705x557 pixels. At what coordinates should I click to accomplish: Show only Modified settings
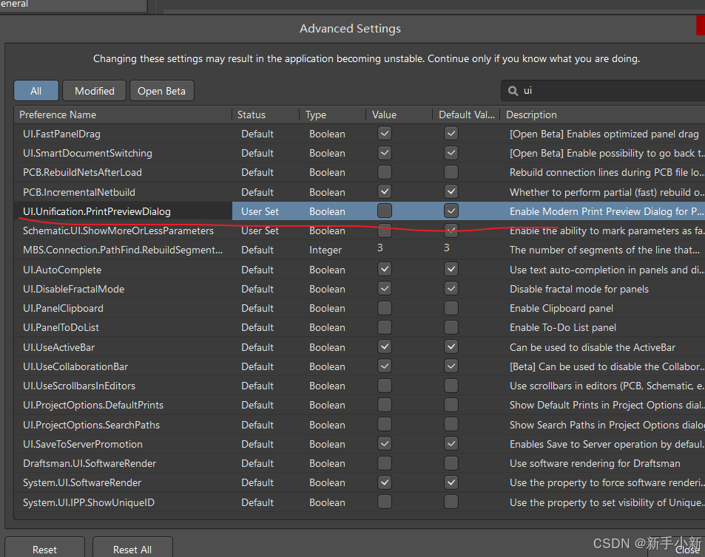click(94, 91)
